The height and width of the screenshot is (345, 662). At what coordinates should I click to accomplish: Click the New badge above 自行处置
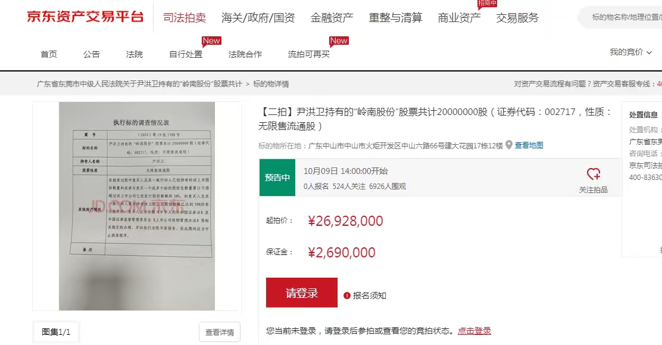coord(211,41)
